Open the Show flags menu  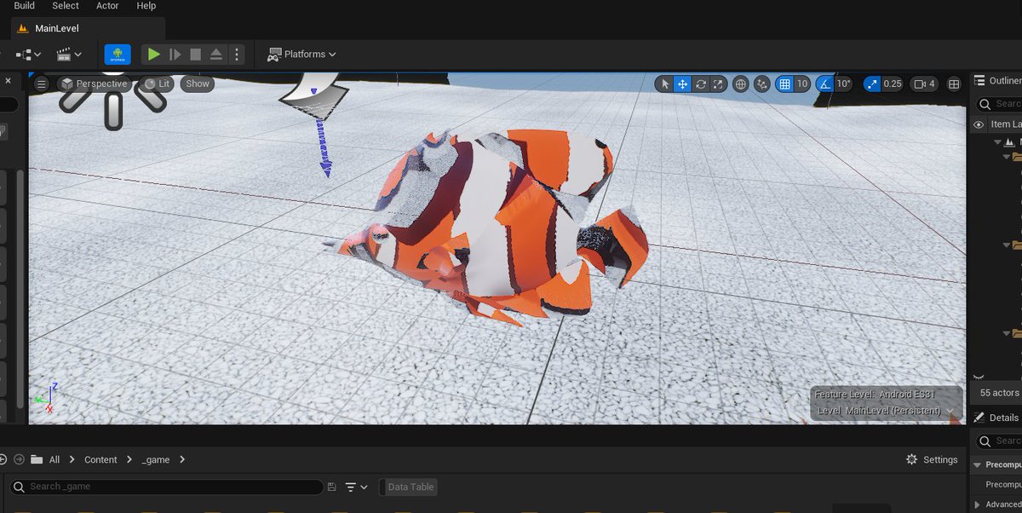click(198, 84)
